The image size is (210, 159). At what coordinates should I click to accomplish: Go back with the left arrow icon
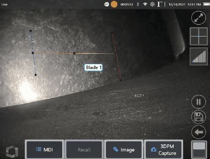point(199,132)
